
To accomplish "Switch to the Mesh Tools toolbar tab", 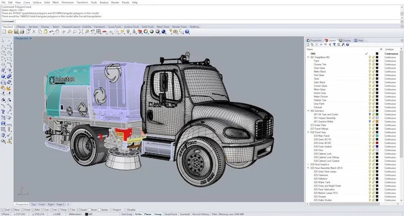I will coord(163,26).
